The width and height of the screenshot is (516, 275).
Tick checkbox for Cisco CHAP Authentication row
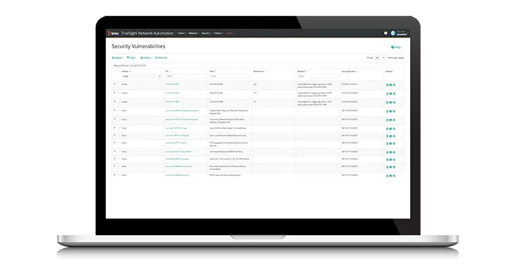pyautogui.click(x=119, y=129)
